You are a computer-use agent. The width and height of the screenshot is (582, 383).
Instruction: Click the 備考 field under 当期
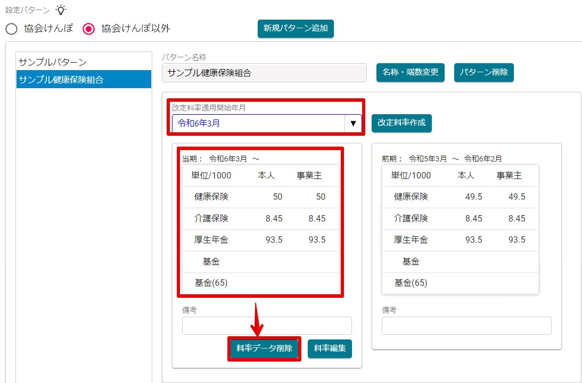tap(267, 326)
